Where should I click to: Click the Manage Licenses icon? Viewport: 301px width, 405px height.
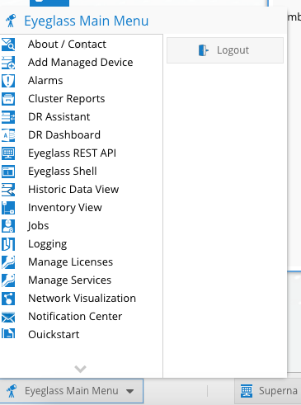click(8, 262)
